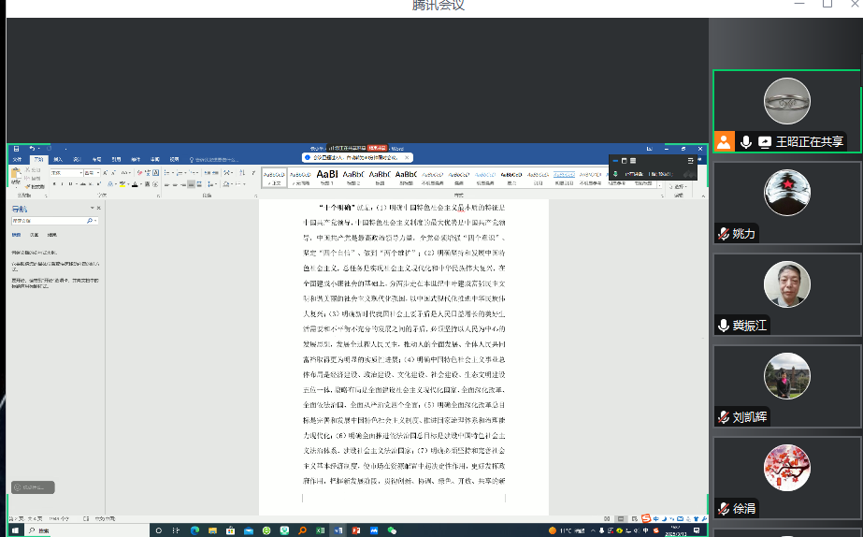Screen dimensions: 863x537
Task: Open the File tab in Word's ribbon
Action: coord(16,160)
